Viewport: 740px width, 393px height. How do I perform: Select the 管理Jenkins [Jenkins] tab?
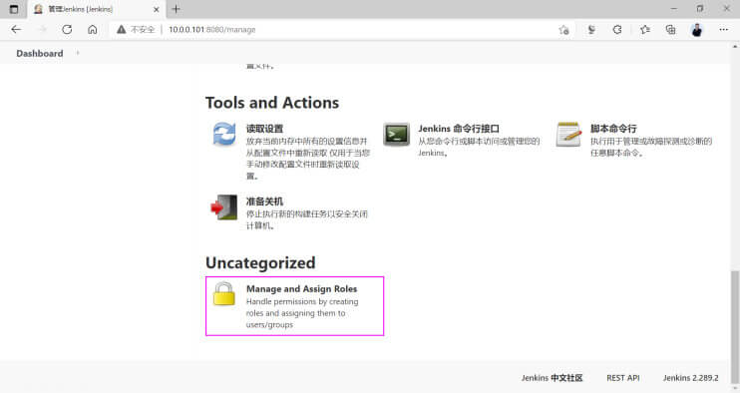97,9
